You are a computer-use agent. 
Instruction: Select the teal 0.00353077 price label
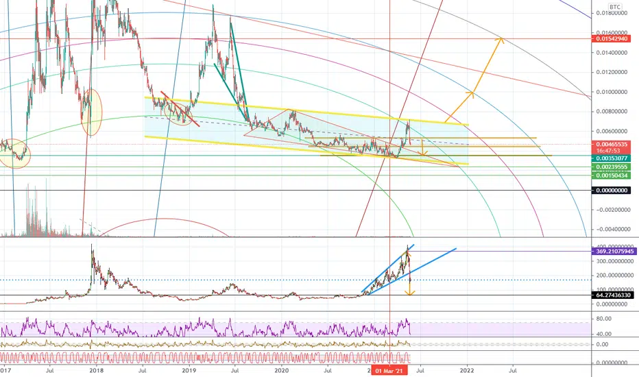coord(612,158)
